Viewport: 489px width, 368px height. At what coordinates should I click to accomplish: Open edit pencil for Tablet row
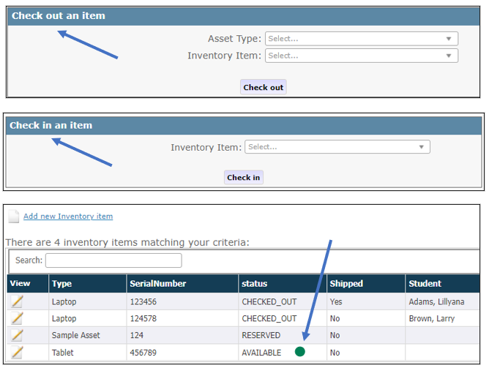[x=17, y=353]
